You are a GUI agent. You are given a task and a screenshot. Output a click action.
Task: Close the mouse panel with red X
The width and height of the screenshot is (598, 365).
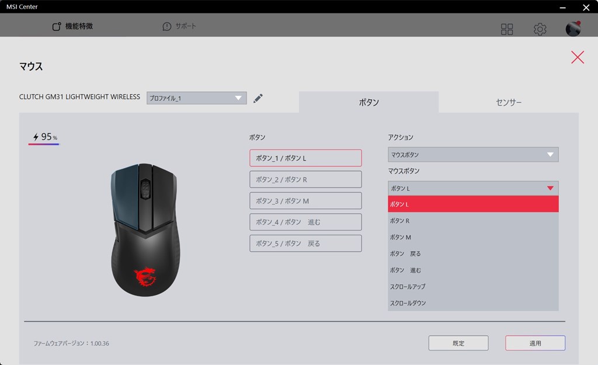pos(578,57)
